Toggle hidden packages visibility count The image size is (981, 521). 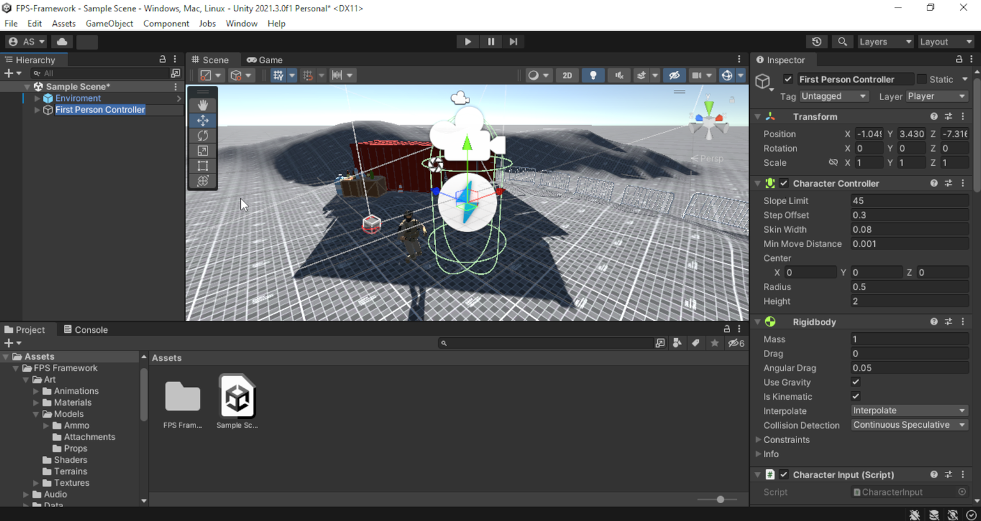(x=736, y=343)
